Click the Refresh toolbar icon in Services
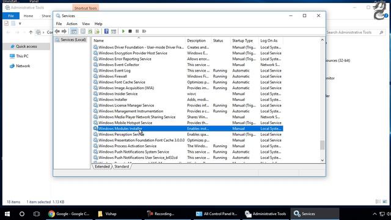This screenshot has width=391, height=220. point(90,31)
